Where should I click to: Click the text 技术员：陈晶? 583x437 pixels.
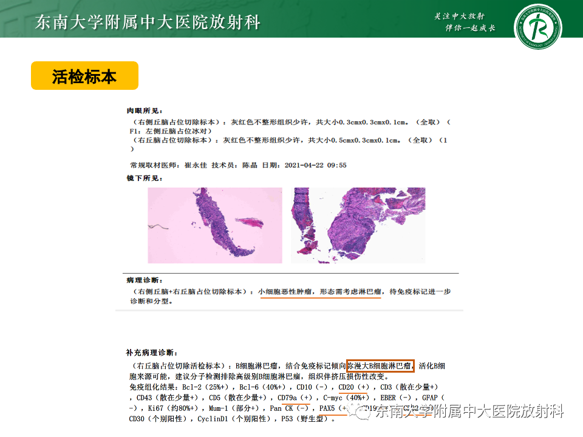click(234, 165)
